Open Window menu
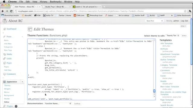193x108 pixels. point(68,1)
